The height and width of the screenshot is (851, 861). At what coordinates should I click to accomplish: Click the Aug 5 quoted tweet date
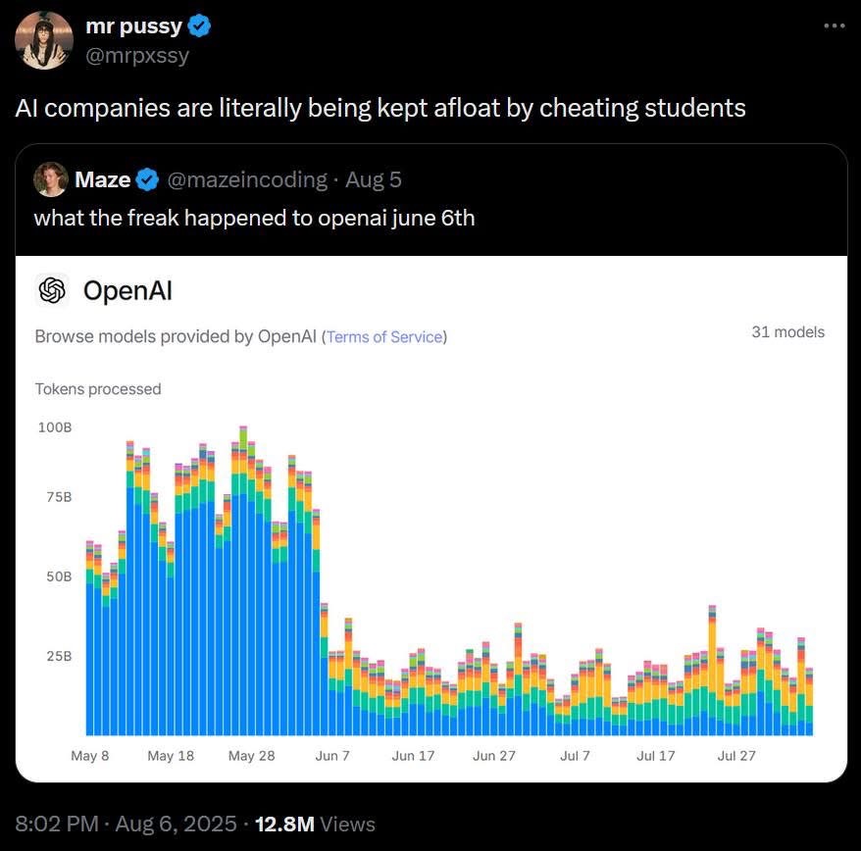(374, 179)
